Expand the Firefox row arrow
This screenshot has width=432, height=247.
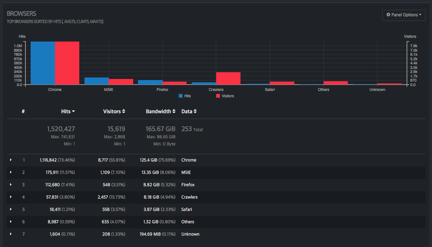coord(11,185)
